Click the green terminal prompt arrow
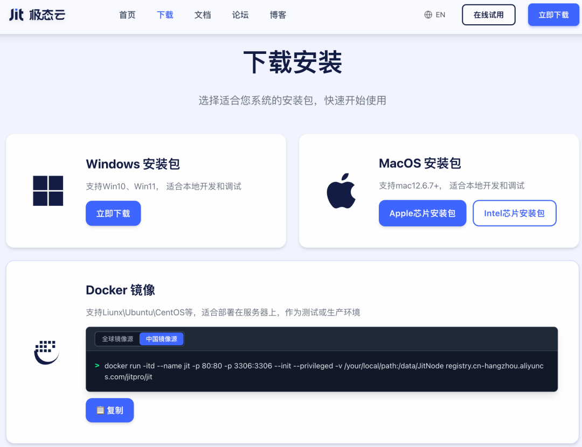The height and width of the screenshot is (447, 582). (x=97, y=365)
